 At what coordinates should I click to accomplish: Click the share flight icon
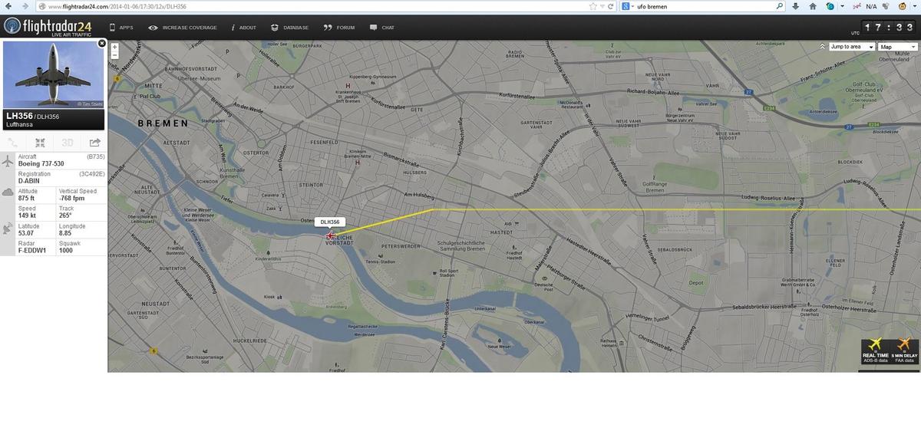94,142
